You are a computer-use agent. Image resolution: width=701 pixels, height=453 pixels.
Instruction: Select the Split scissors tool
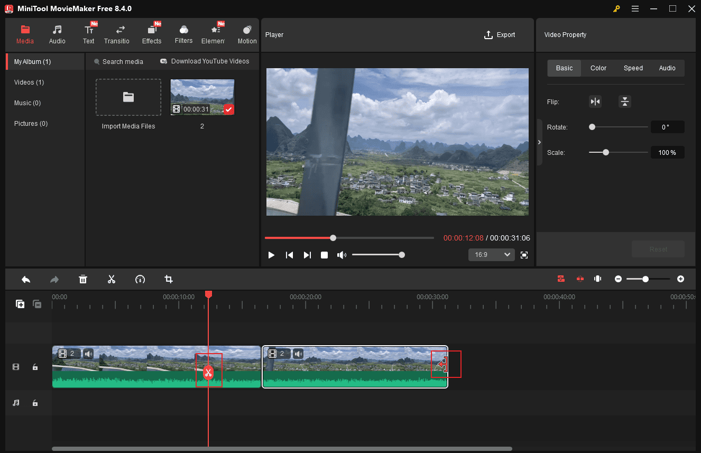pos(112,279)
